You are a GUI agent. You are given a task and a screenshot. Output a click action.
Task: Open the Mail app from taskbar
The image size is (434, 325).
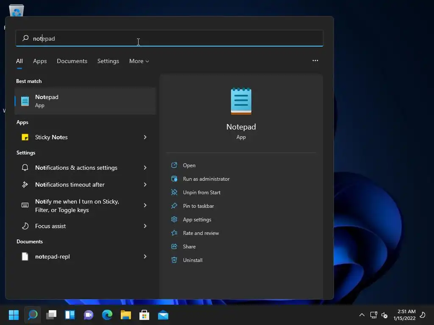(163, 315)
